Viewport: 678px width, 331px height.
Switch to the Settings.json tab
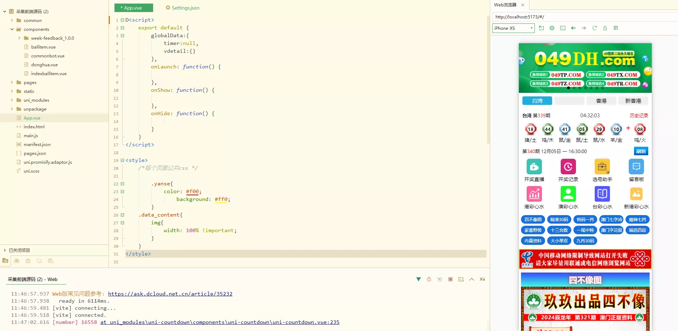tap(183, 8)
